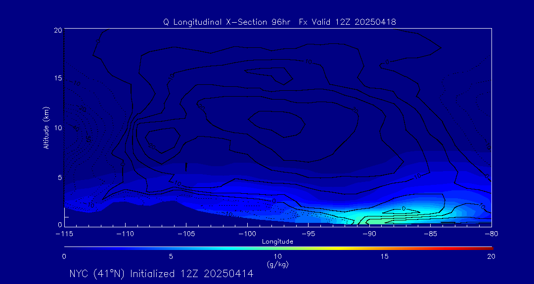Click the "Longitude" horizontal axis label
This screenshot has height=284, width=534.
click(x=277, y=242)
